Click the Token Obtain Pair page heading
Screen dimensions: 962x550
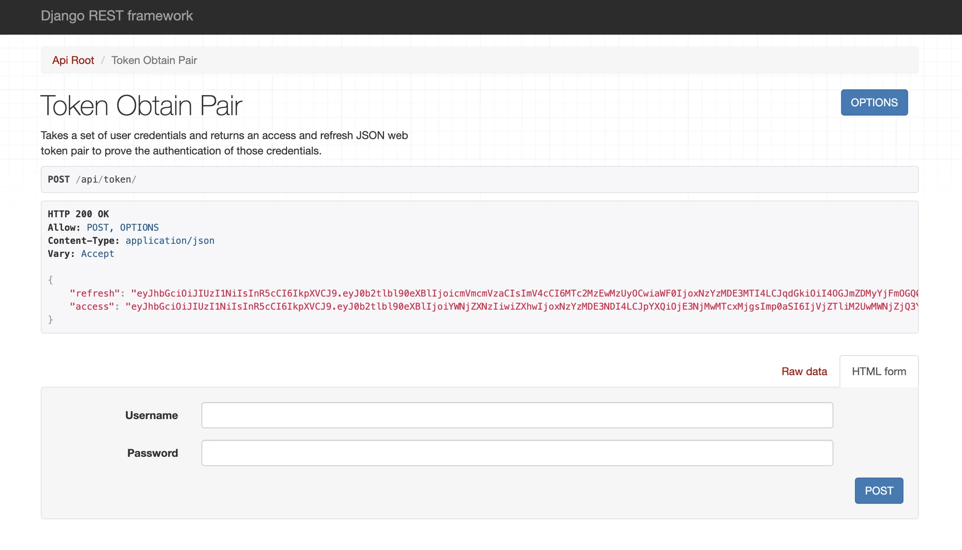[141, 106]
